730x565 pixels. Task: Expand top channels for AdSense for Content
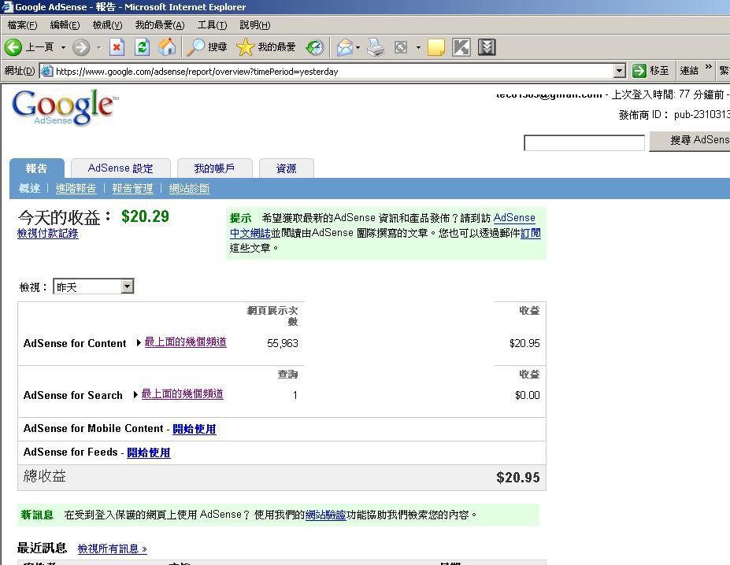tap(185, 342)
